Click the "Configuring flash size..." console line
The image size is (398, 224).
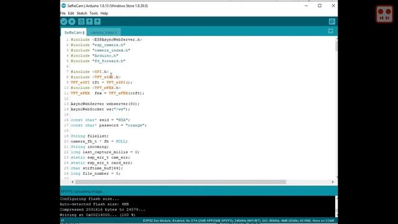pos(90,199)
